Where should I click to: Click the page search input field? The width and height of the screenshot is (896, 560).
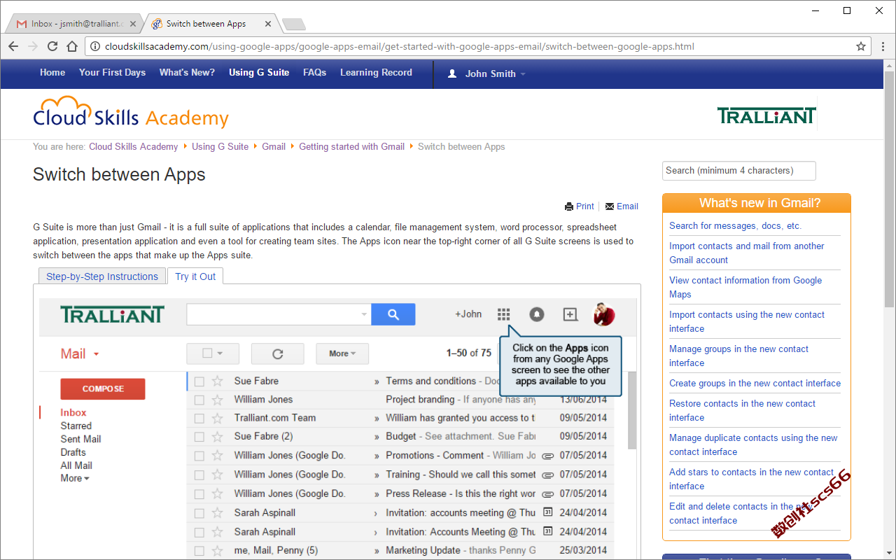[739, 171]
